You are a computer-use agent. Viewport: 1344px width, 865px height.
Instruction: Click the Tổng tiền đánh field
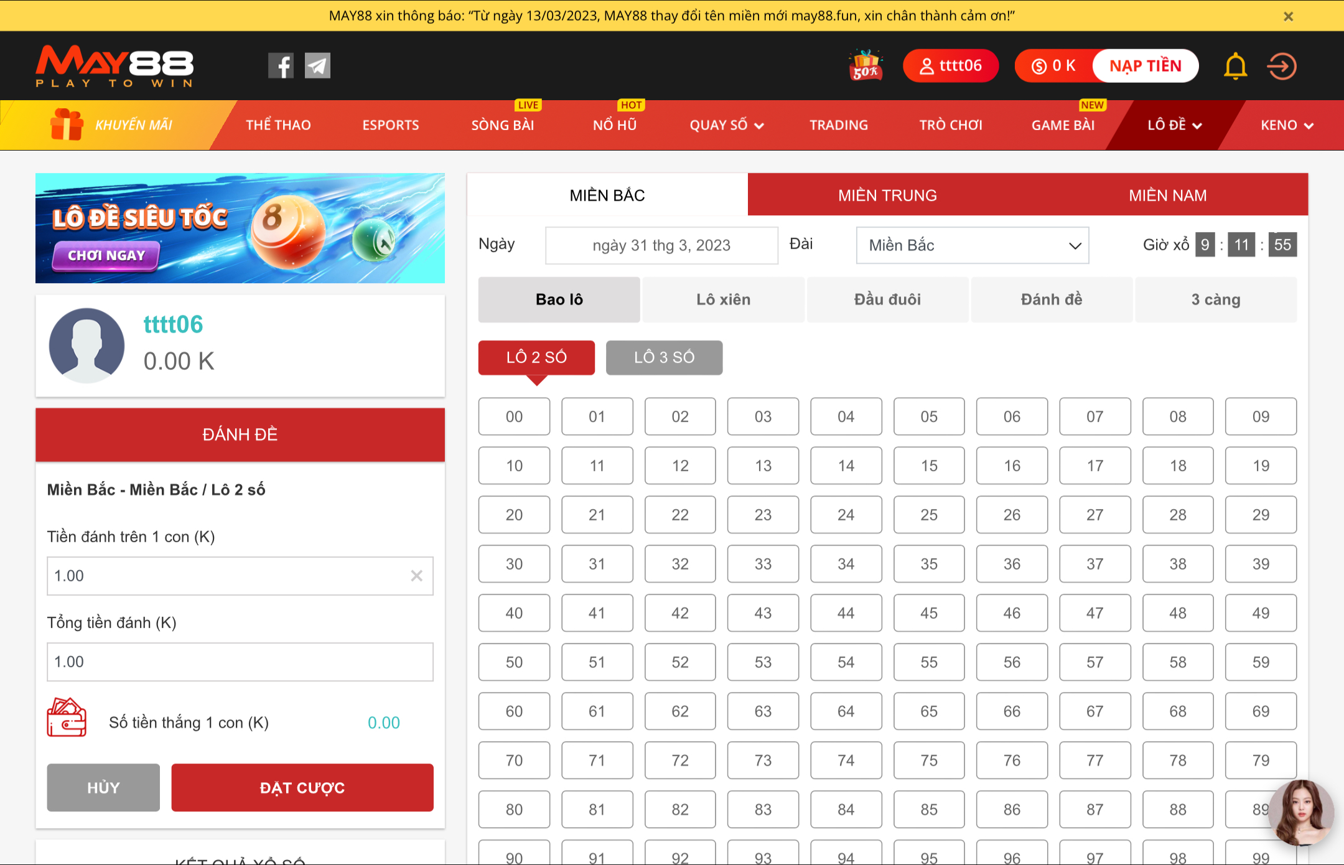(240, 662)
